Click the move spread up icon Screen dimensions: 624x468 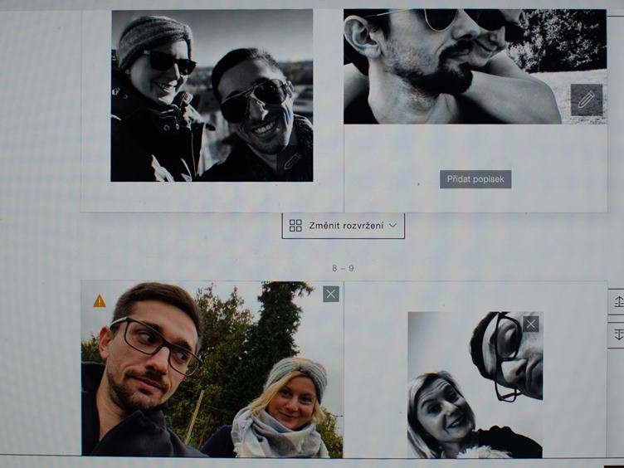[x=617, y=302]
